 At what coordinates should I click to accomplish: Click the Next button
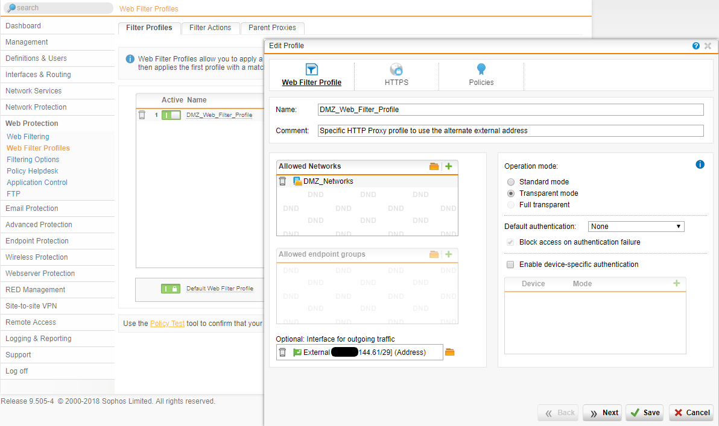(603, 413)
